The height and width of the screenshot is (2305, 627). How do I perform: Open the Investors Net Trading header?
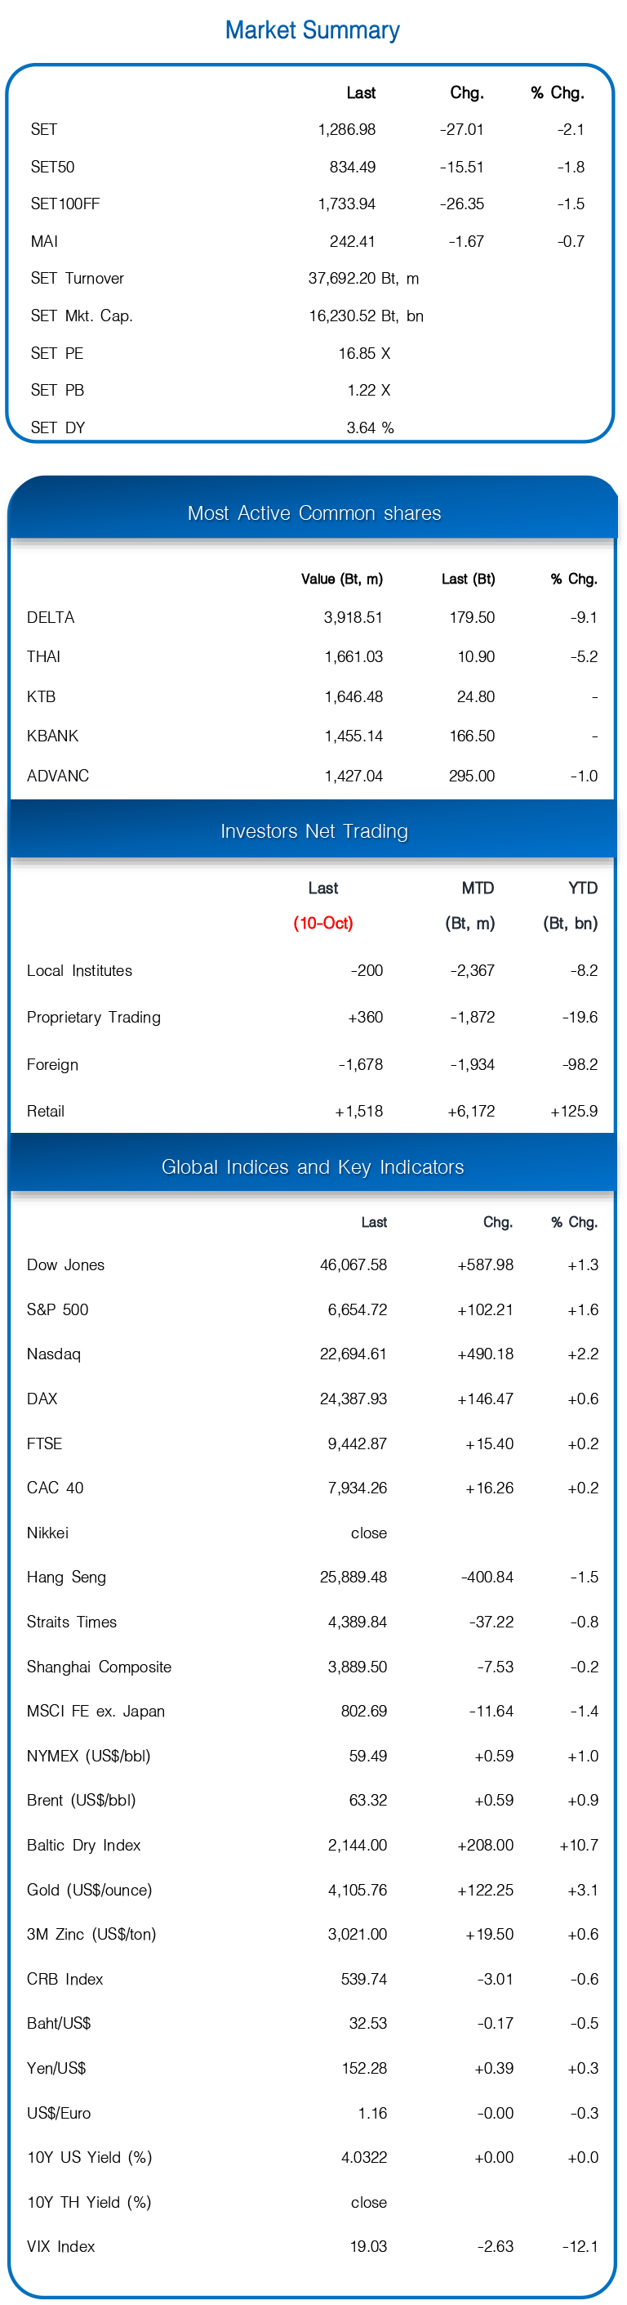(313, 831)
